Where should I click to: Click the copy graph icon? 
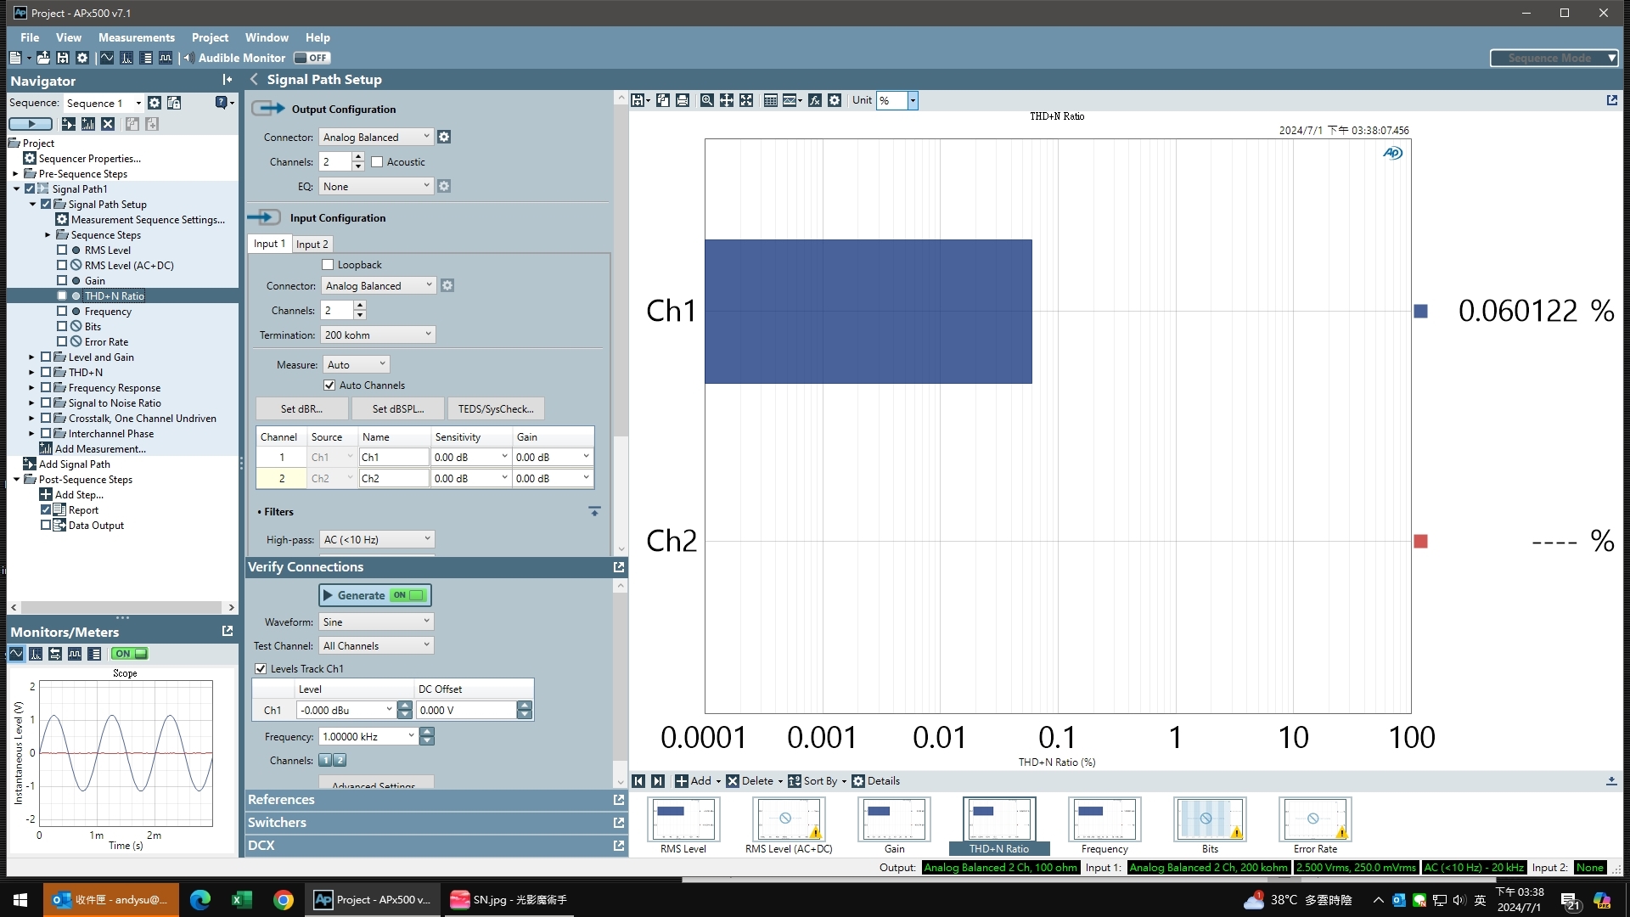point(663,100)
